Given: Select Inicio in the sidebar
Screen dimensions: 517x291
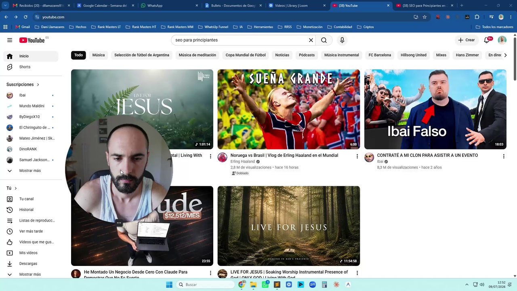Looking at the screenshot, I should coord(31,56).
